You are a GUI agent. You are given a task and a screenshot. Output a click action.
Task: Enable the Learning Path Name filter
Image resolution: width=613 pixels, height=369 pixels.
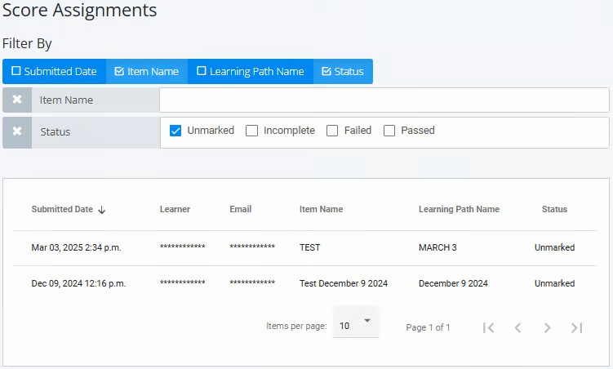point(251,71)
